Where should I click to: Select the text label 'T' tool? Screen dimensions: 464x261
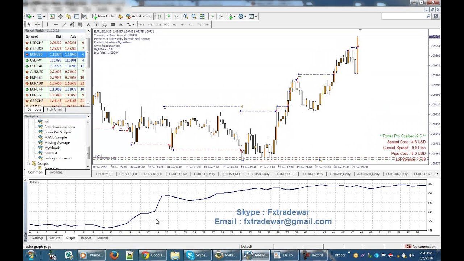pyautogui.click(x=96, y=25)
